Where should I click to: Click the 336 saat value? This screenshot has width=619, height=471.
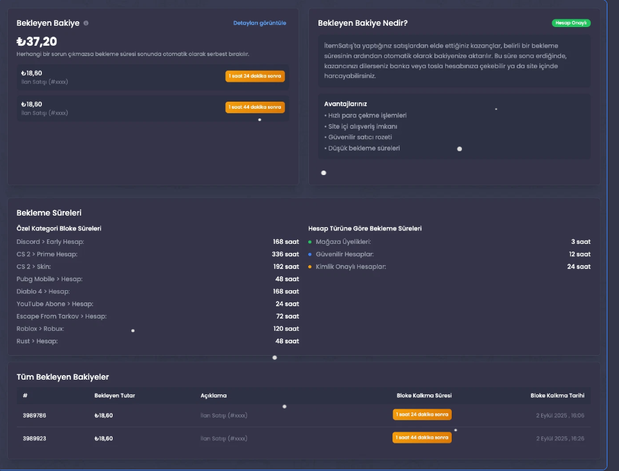(x=286, y=254)
